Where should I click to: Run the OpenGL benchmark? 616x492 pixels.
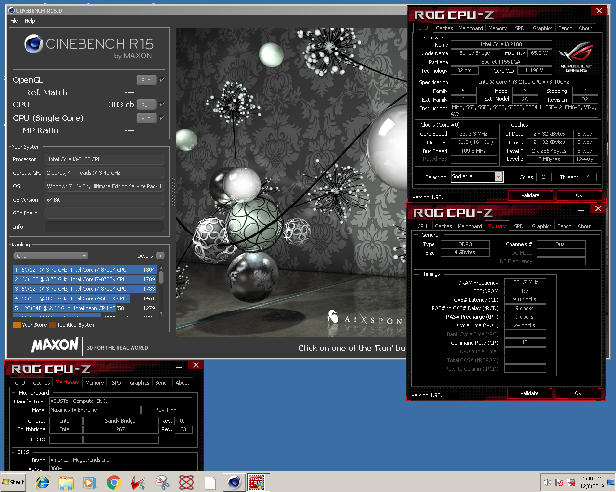(x=146, y=80)
